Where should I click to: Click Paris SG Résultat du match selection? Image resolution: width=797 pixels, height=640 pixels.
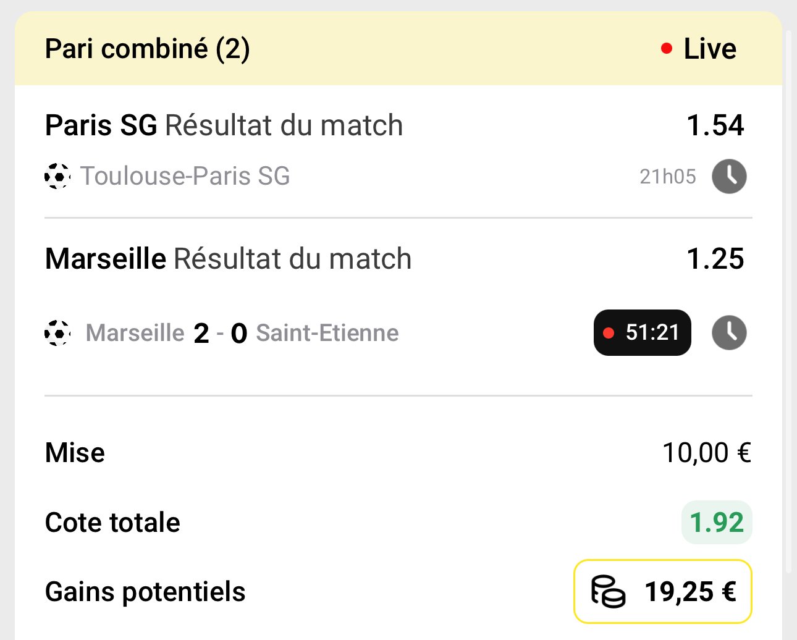click(x=224, y=125)
